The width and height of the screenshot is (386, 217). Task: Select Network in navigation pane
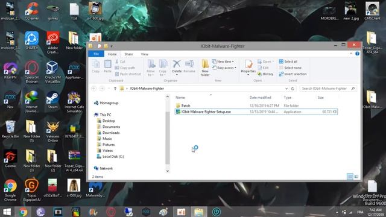[103, 168]
